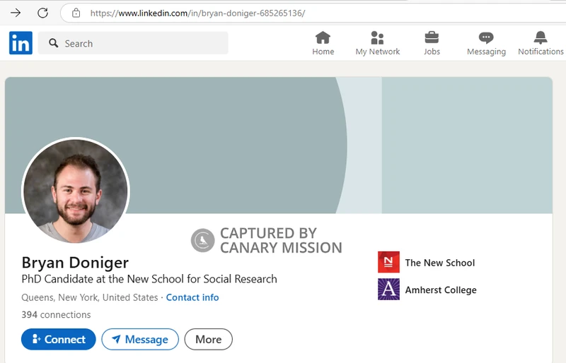This screenshot has width=566, height=363.
Task: Reload the page with the refresh icon
Action: click(x=42, y=13)
